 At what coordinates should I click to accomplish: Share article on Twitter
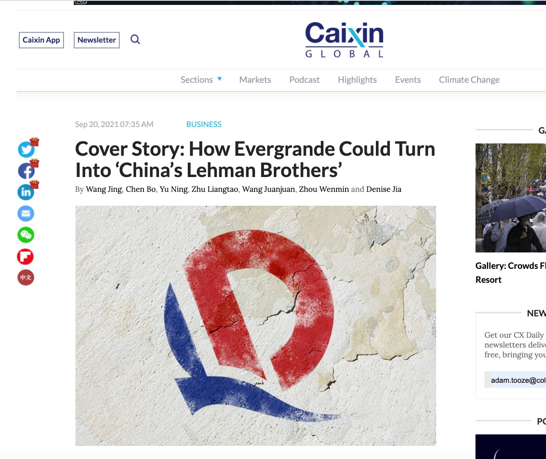26,150
